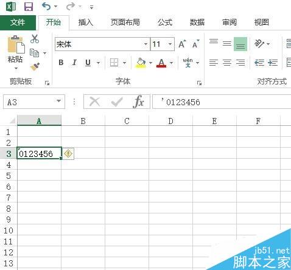Open the 文件 tab
The width and height of the screenshot is (291, 270).
pos(18,22)
